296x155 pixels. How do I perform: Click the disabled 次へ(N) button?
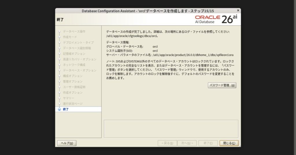[x=187, y=143]
